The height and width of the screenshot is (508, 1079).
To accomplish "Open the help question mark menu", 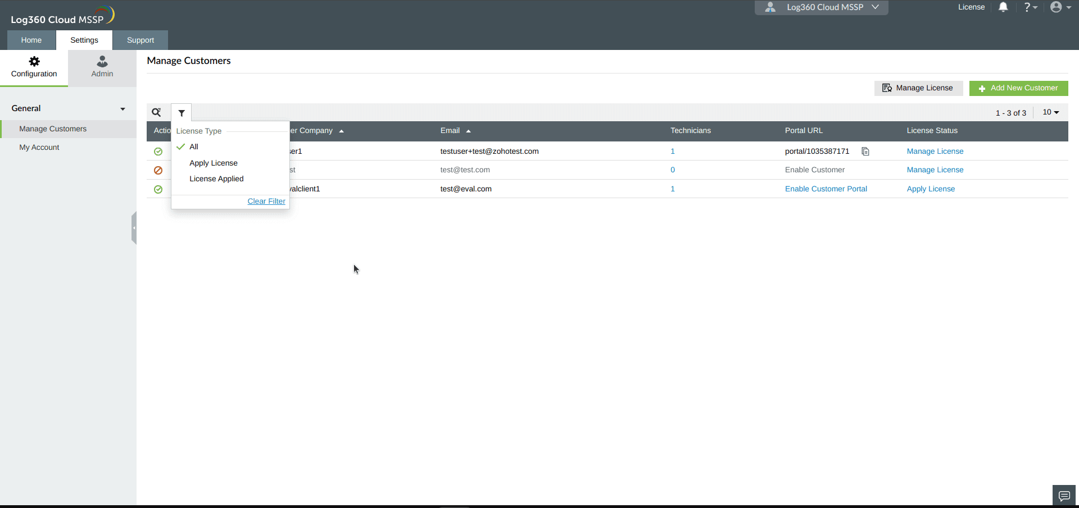I will (x=1030, y=7).
